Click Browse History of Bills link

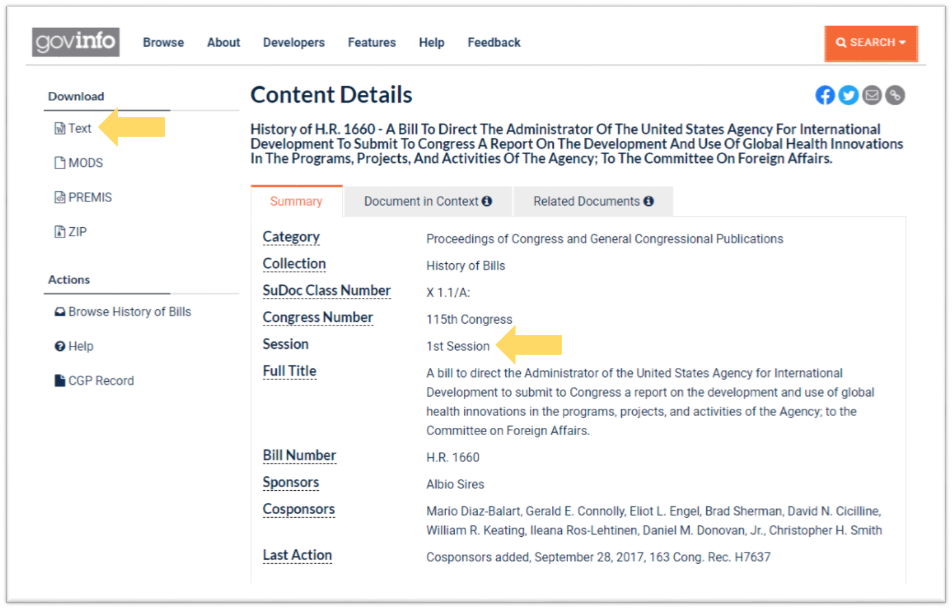(x=129, y=312)
